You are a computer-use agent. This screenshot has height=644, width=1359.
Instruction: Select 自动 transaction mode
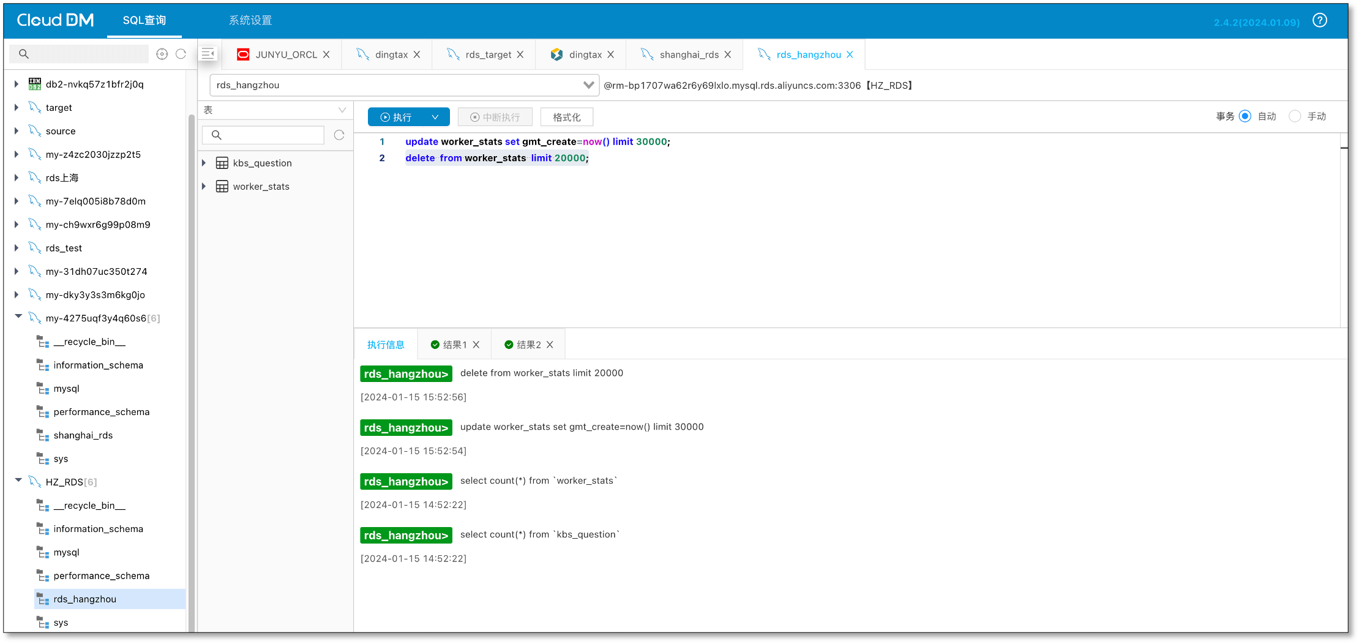[1245, 116]
